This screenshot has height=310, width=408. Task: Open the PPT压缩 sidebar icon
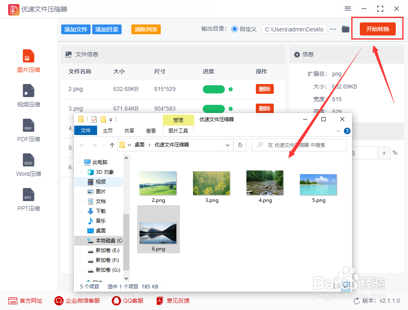(29, 194)
